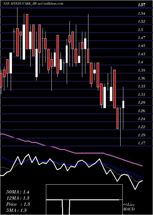Click the 1.45 price axis label
This screenshot has width=153, height=215.
click(141, 46)
